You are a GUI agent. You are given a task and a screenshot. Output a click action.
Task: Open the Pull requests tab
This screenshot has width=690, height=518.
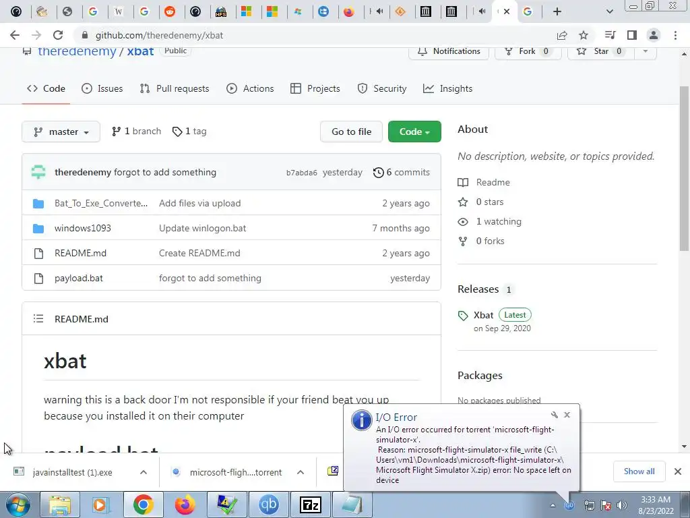175,88
